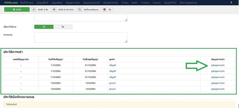Open the ตั้งค่าข้อมูลระบบ menu
The height and width of the screenshot is (108, 239).
pos(188,3)
